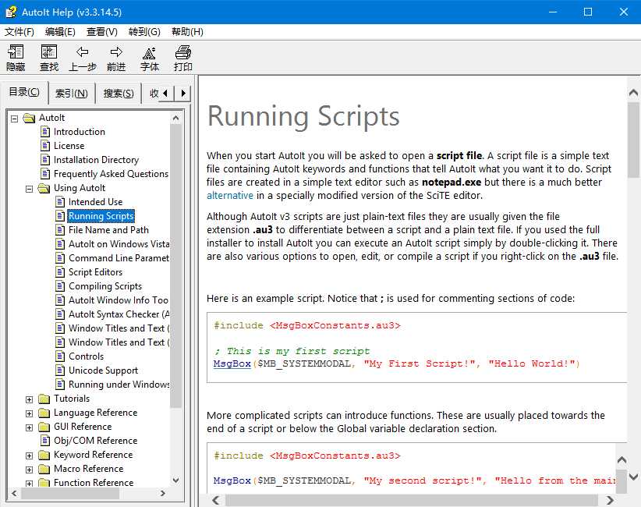Click the Using AutoIt open folder icon
Screen dimensions: 641x507
(44, 188)
